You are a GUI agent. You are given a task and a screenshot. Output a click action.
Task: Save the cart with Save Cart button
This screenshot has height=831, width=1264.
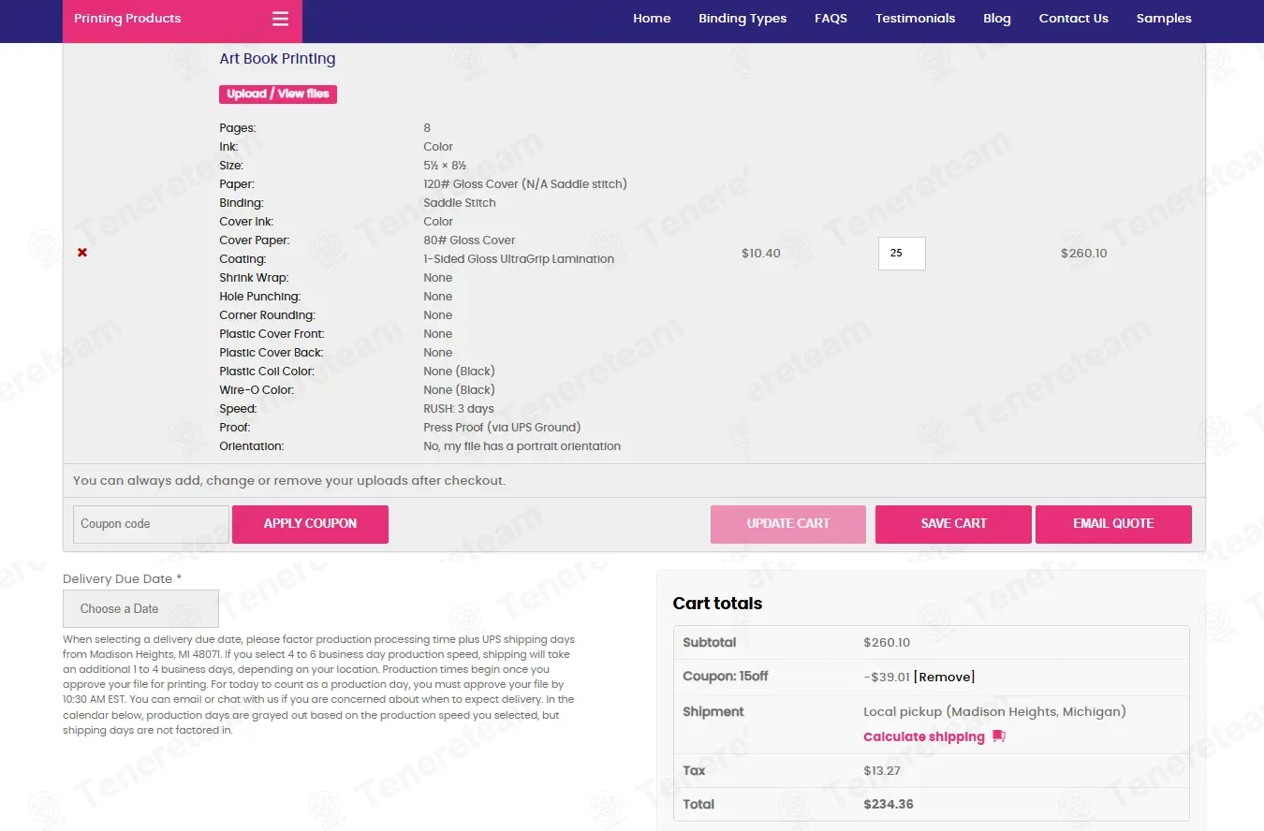(953, 524)
